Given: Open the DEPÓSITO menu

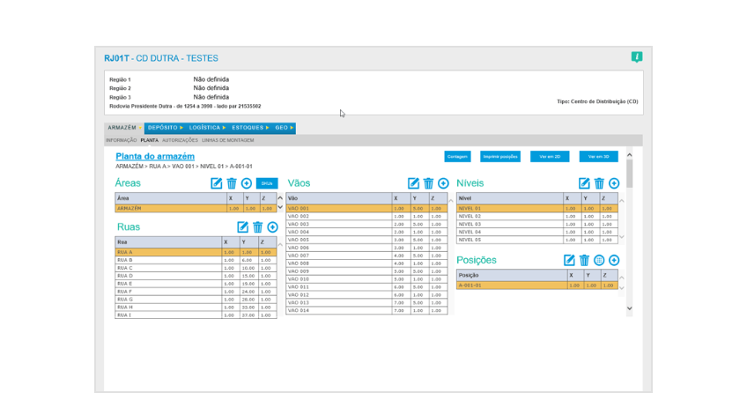Looking at the screenshot, I should pyautogui.click(x=165, y=128).
